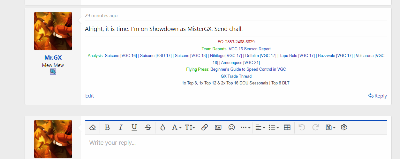Viewport: 400px width, 159px height.
Task: Click the avatar next to the reply editor
Action: coord(53,139)
